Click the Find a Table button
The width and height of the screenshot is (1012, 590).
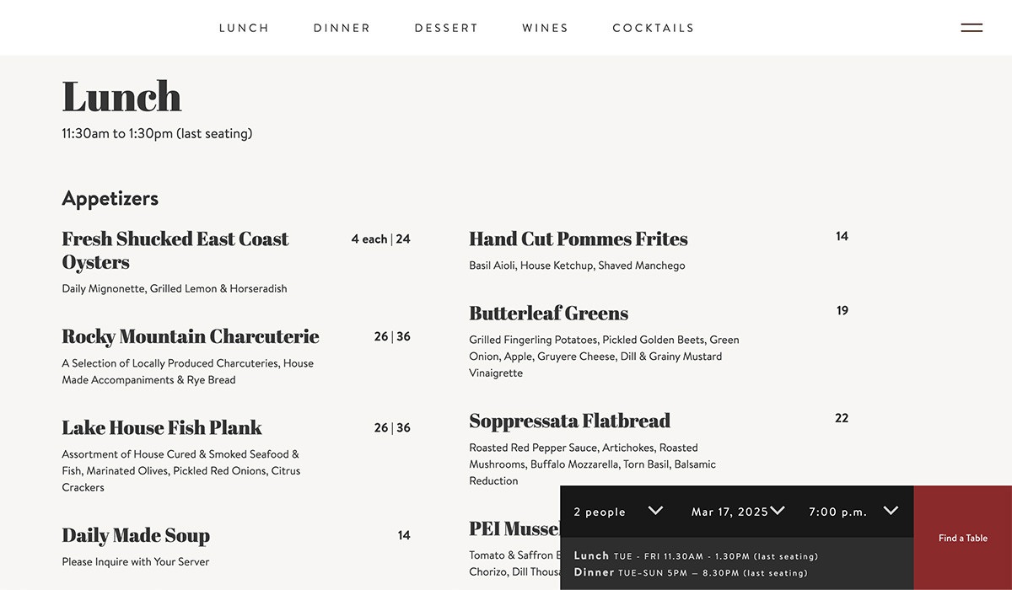coord(962,538)
